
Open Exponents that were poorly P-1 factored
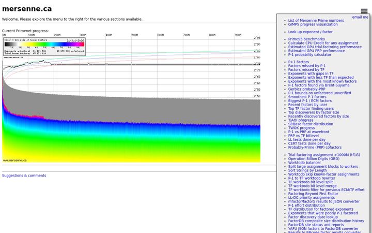pyautogui.click(x=323, y=213)
